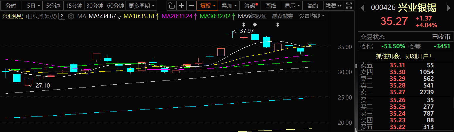Open the 设置均线 moving average dropdown

312,16
